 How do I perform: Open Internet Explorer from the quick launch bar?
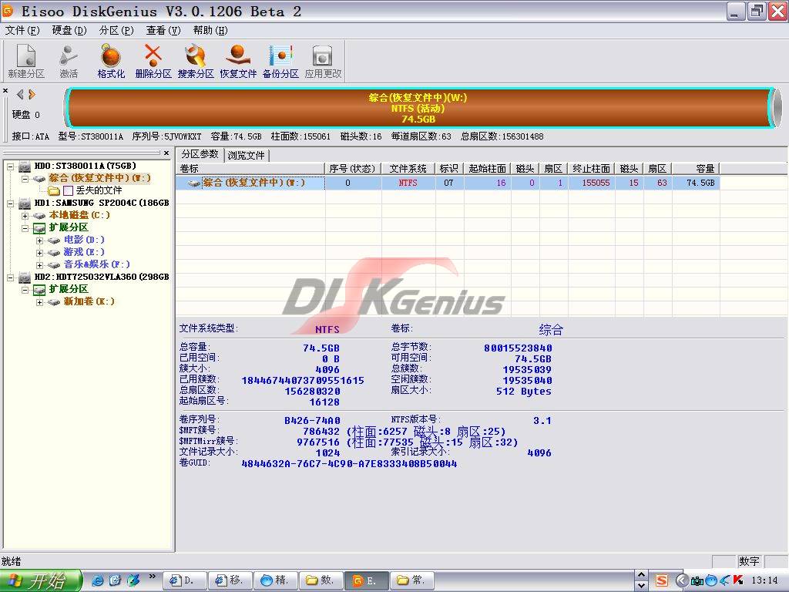98,580
